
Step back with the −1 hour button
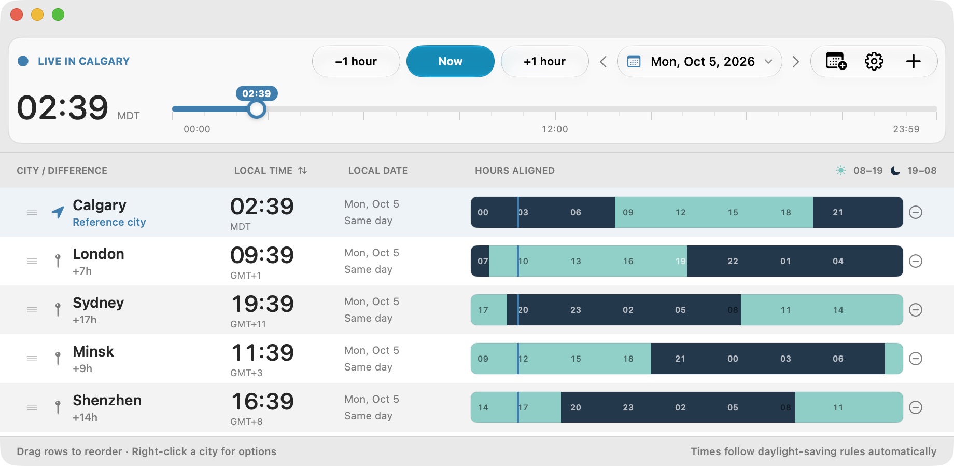click(356, 61)
